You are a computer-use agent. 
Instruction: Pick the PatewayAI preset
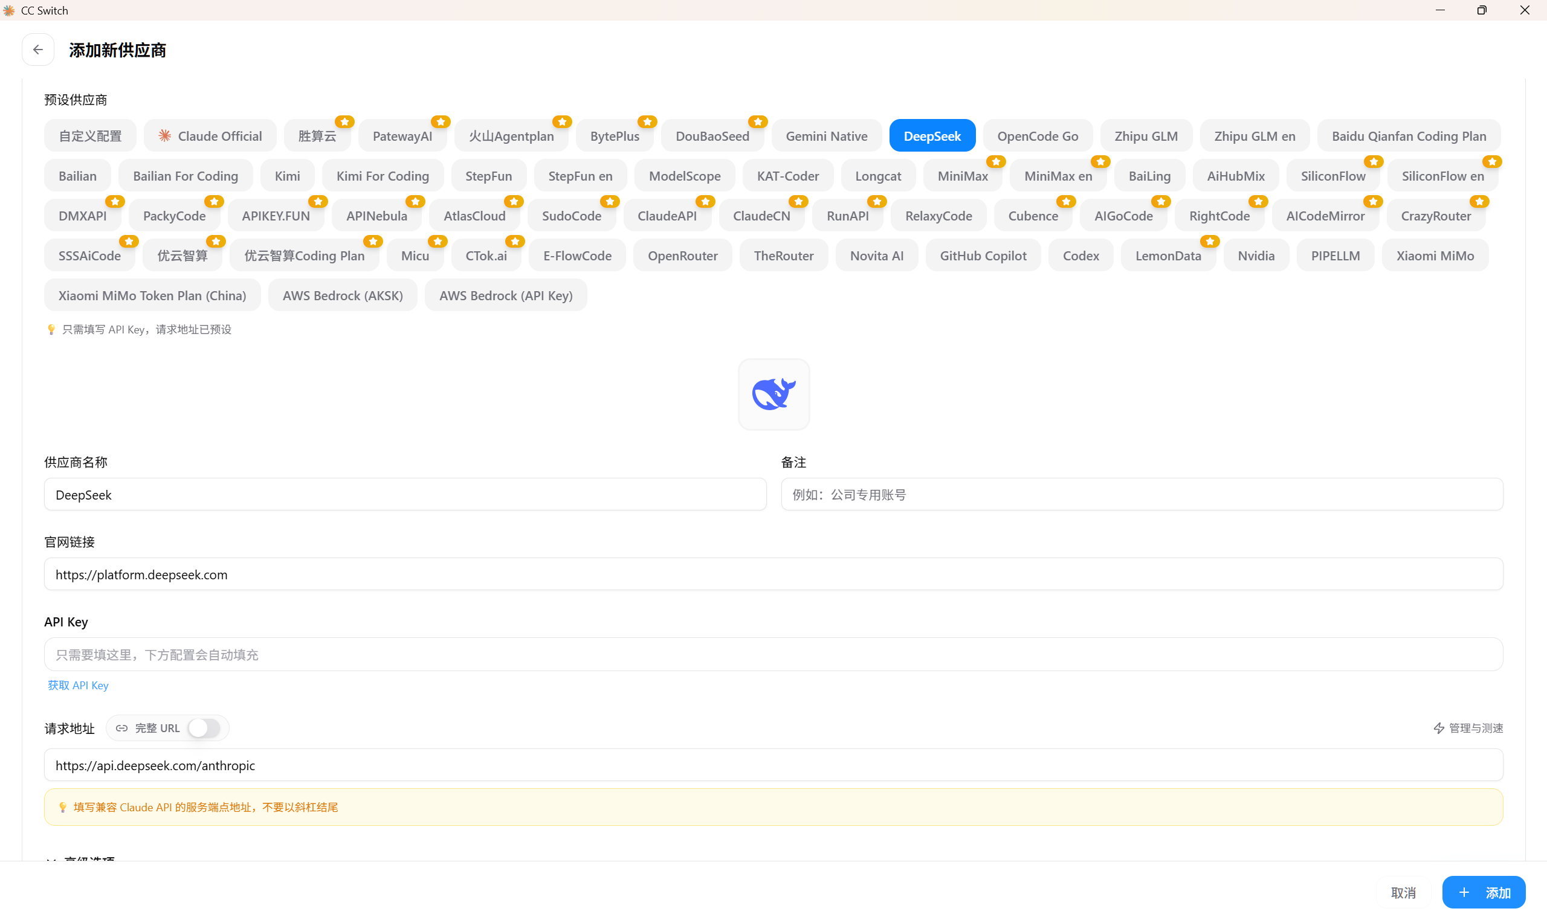(x=402, y=135)
